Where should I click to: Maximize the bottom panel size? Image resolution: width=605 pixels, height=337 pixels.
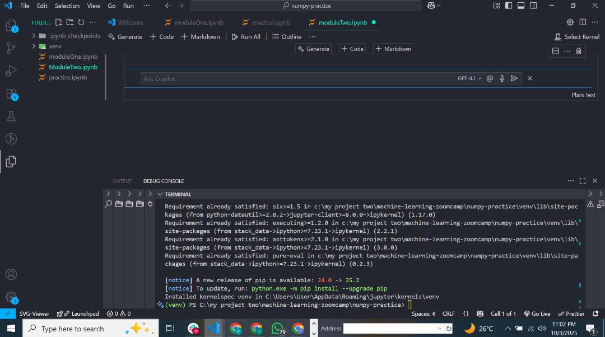pyautogui.click(x=582, y=181)
